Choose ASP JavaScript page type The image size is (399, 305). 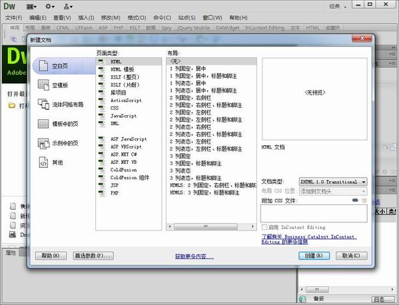[129, 139]
